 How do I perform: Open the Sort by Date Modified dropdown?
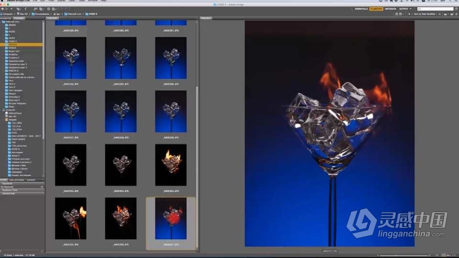pyautogui.click(x=426, y=14)
